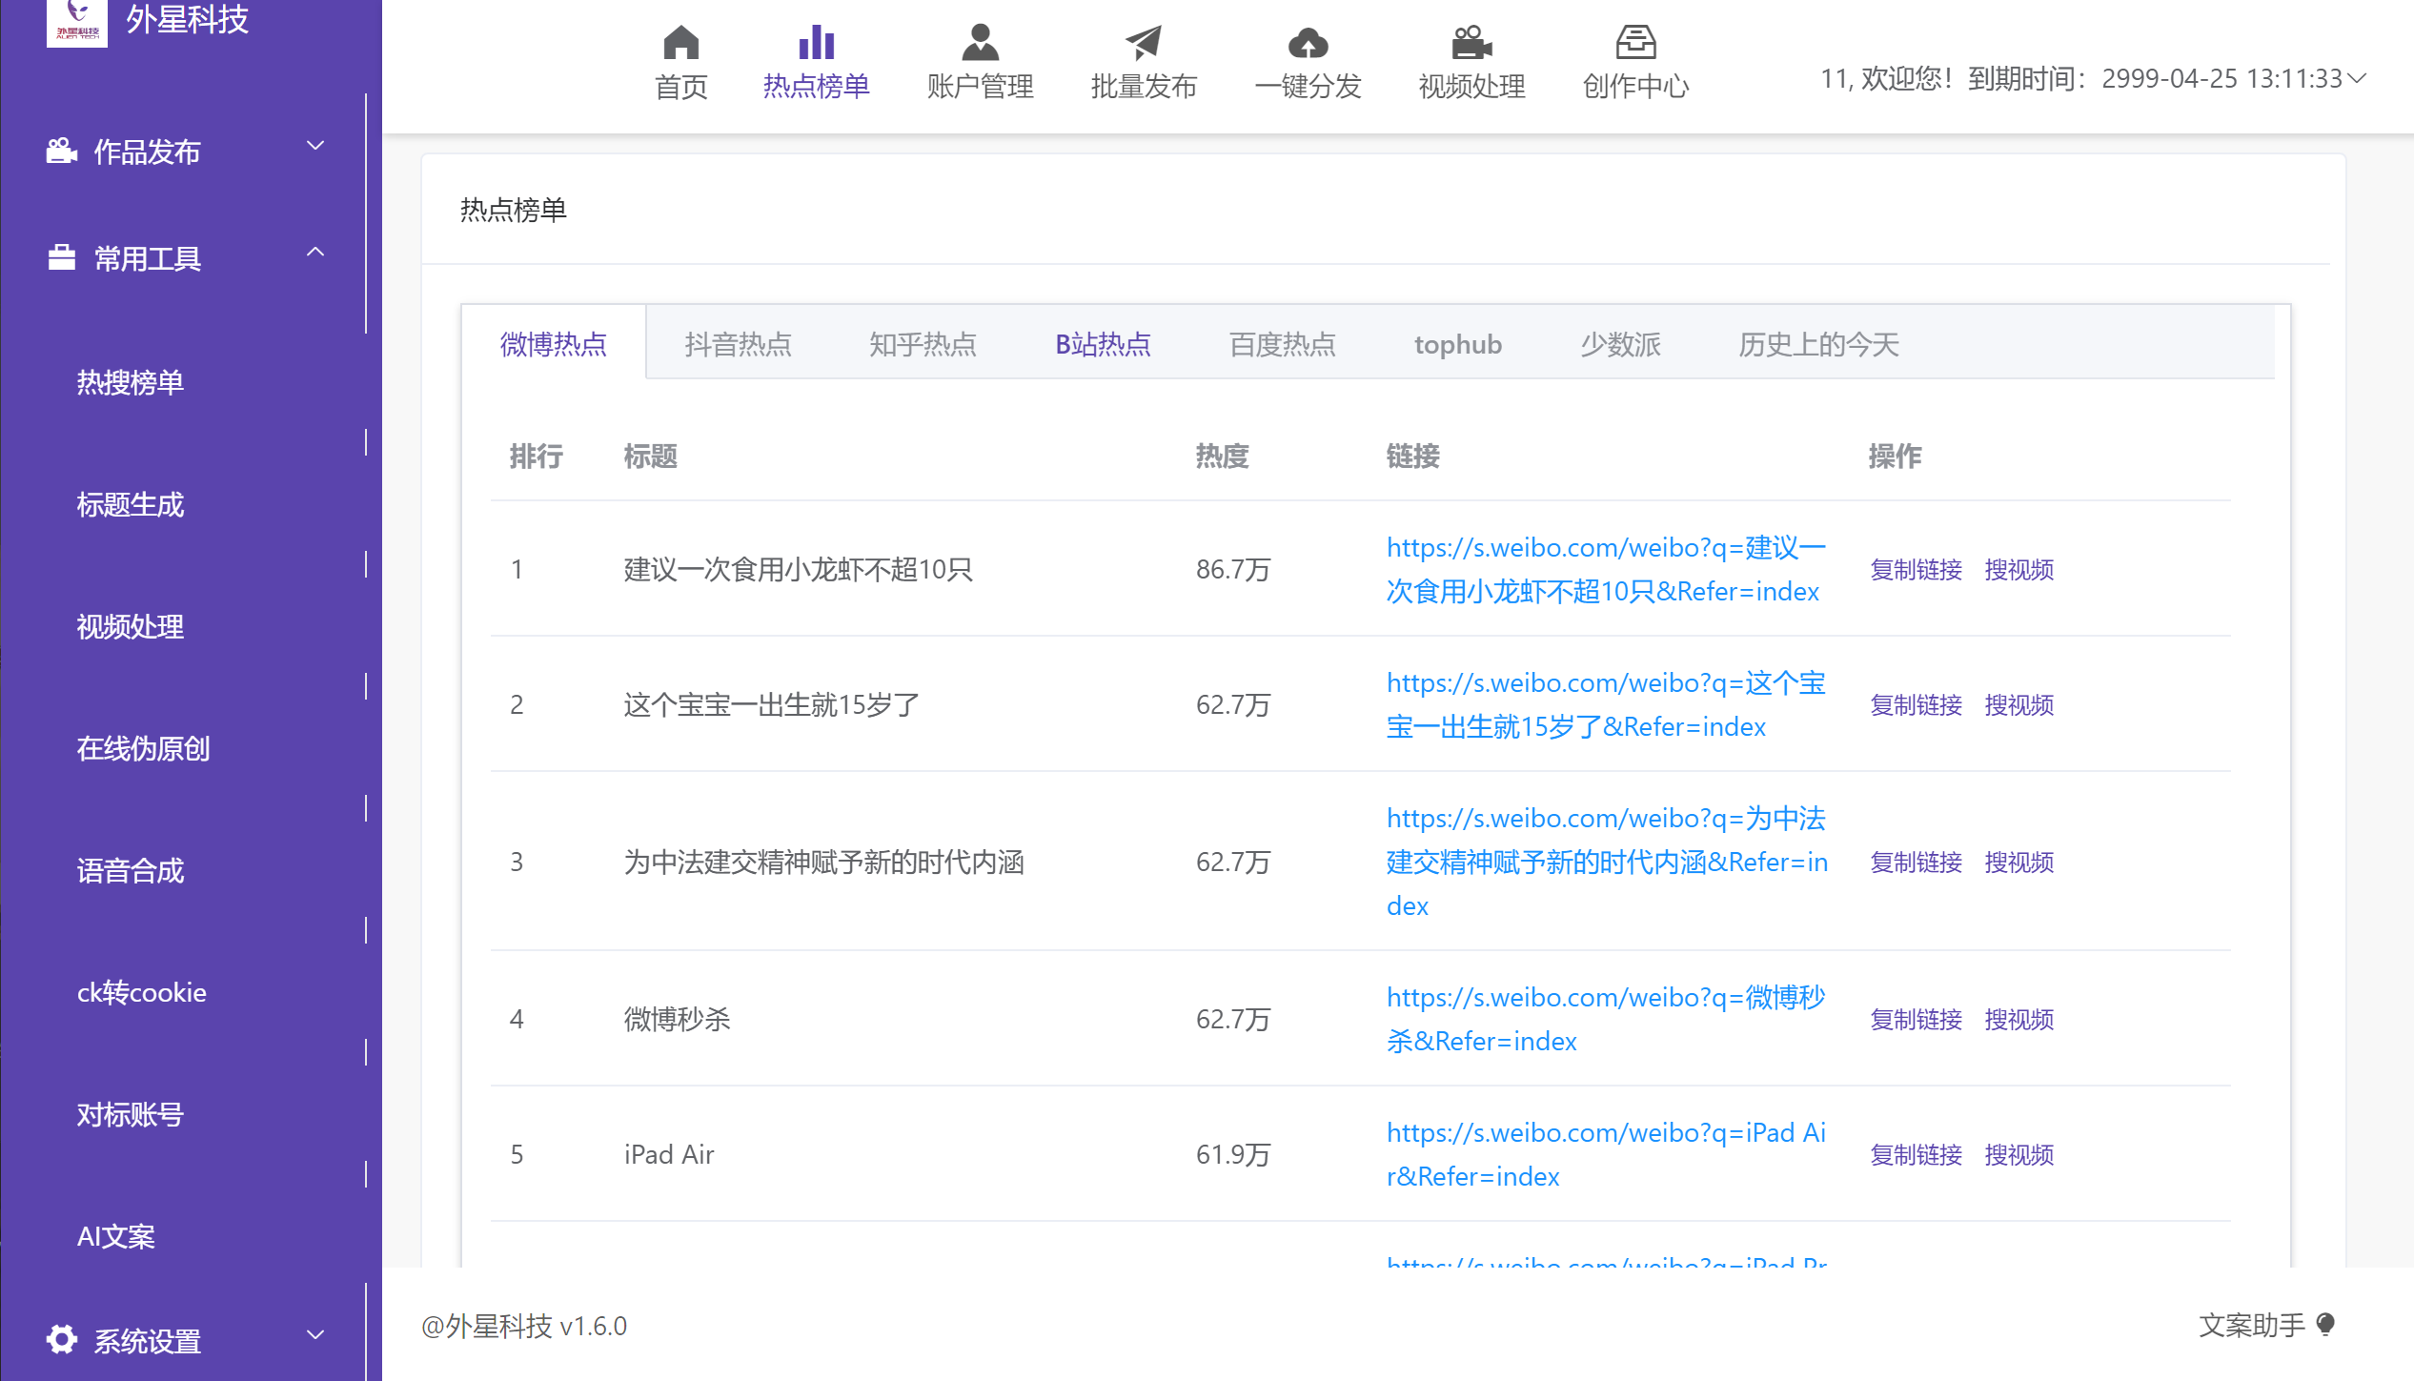This screenshot has width=2414, height=1381.
Task: Open the 创作中心 creation center icon
Action: point(1634,43)
